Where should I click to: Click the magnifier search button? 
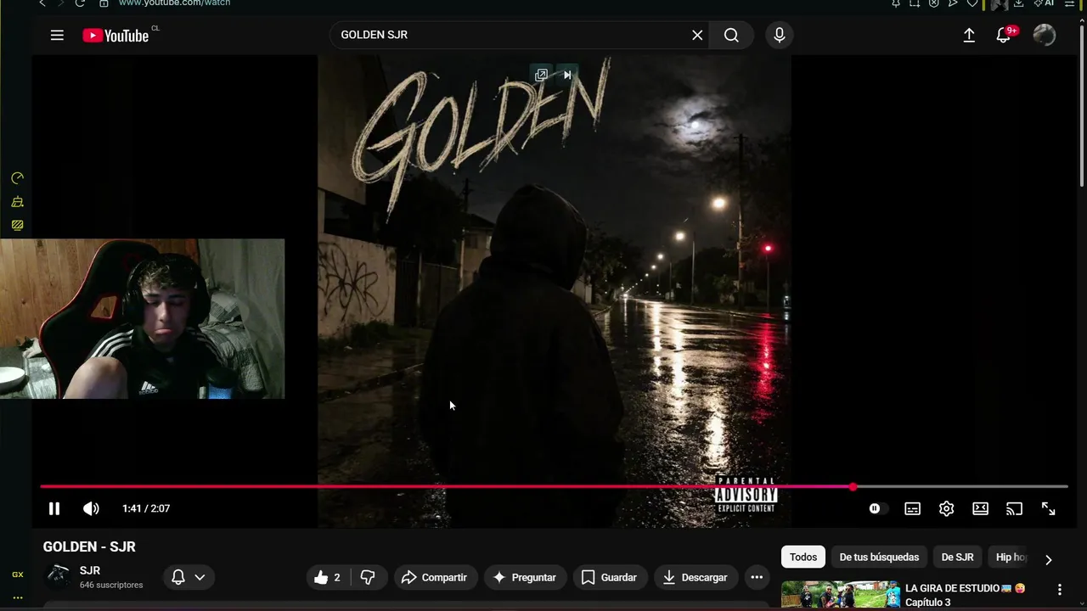[731, 35]
